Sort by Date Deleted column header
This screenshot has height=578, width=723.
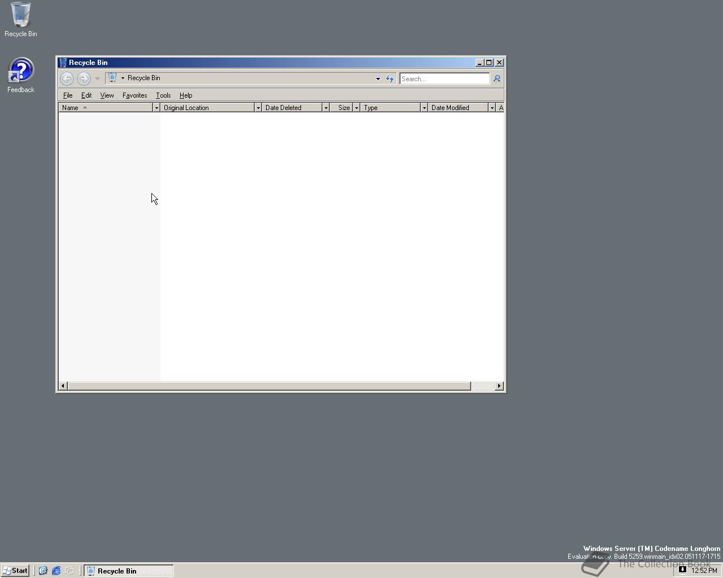coord(292,107)
